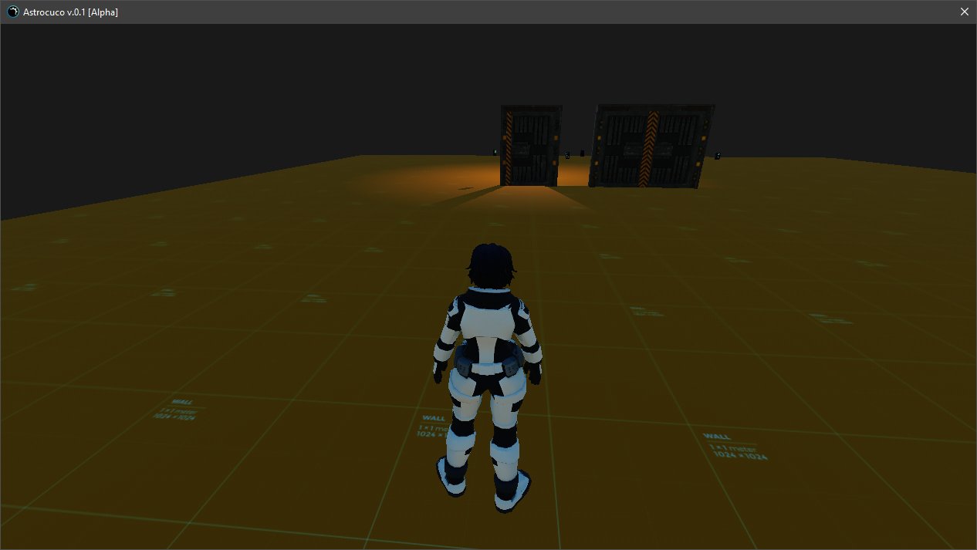Click the astronaut's right black glove
The height and width of the screenshot is (550, 977).
535,374
